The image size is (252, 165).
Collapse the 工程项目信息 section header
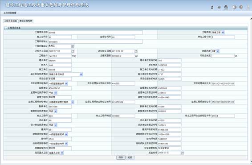[x=6, y=28]
